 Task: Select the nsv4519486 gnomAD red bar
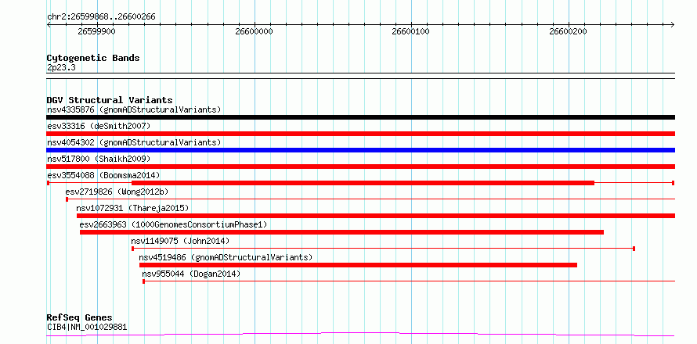[x=358, y=265]
